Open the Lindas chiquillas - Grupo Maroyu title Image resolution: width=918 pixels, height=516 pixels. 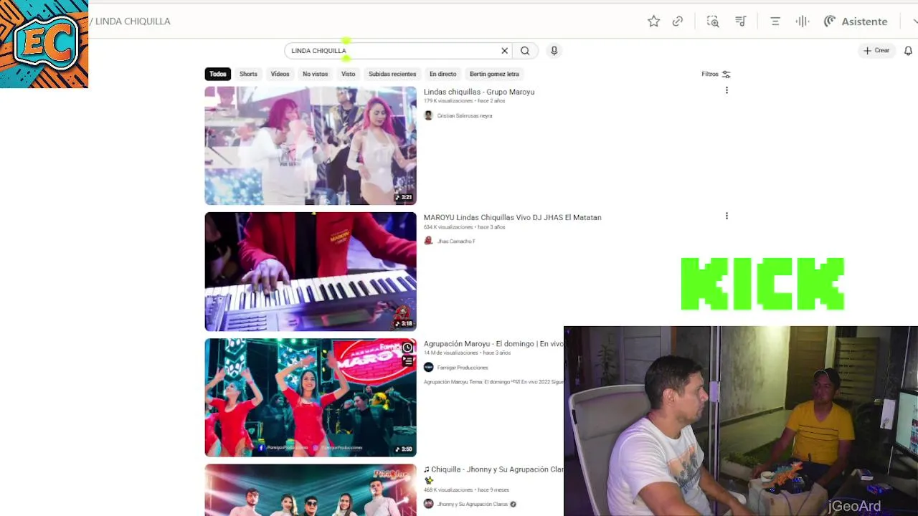pos(479,92)
